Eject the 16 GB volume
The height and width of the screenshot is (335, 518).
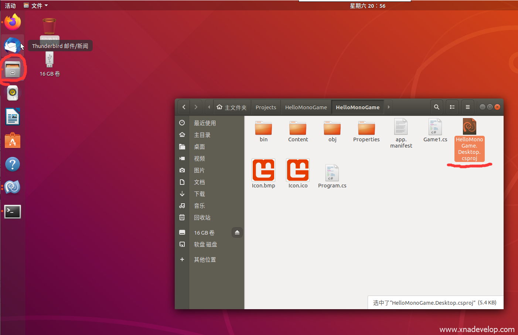pyautogui.click(x=237, y=232)
